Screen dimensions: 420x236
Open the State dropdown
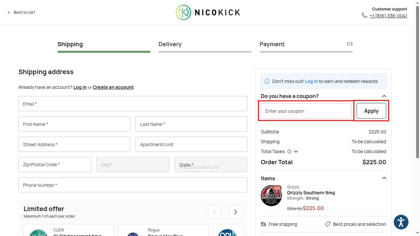click(211, 165)
